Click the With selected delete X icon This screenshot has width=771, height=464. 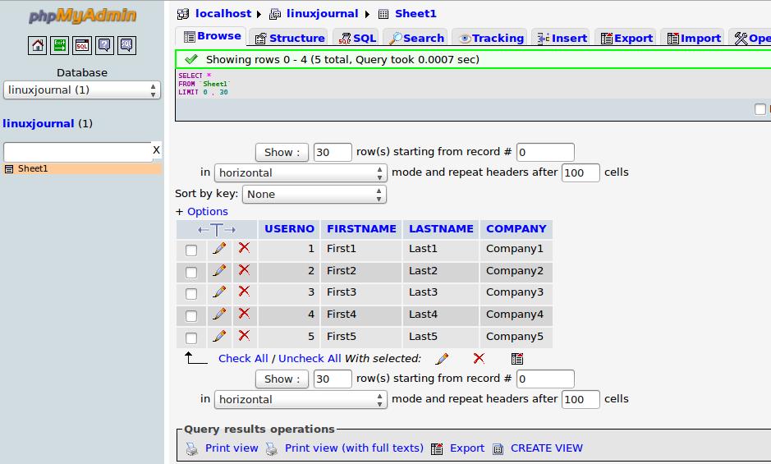479,359
